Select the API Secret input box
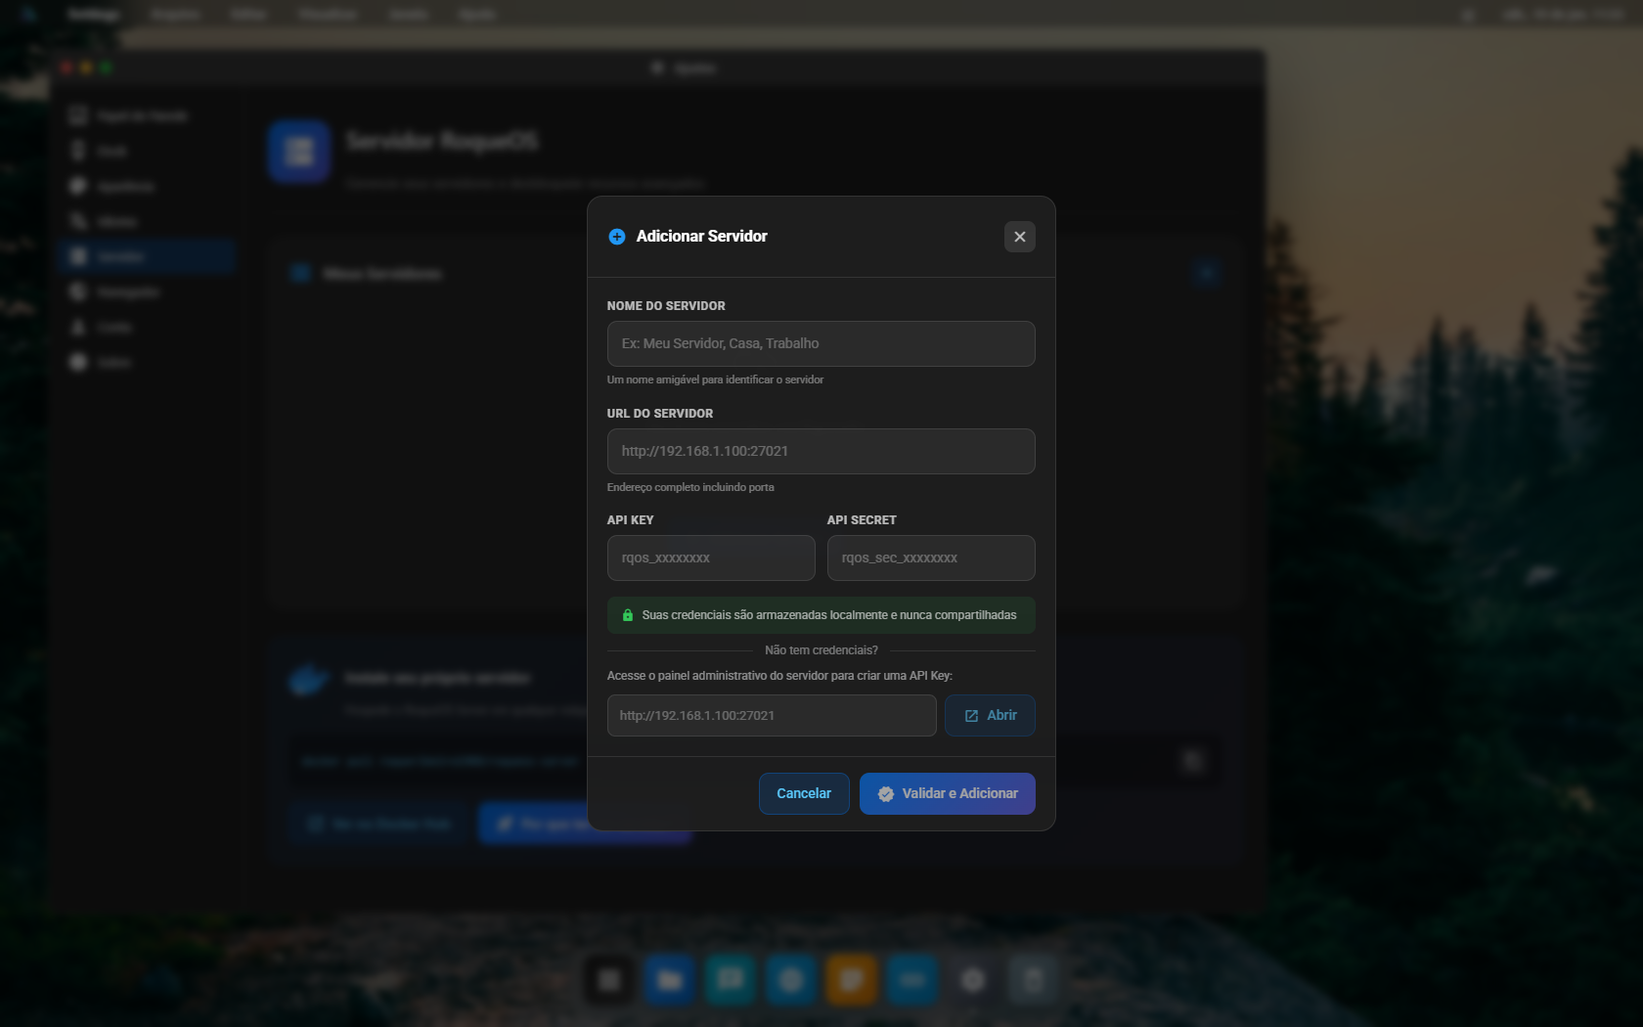This screenshot has width=1643, height=1027. coord(930,558)
